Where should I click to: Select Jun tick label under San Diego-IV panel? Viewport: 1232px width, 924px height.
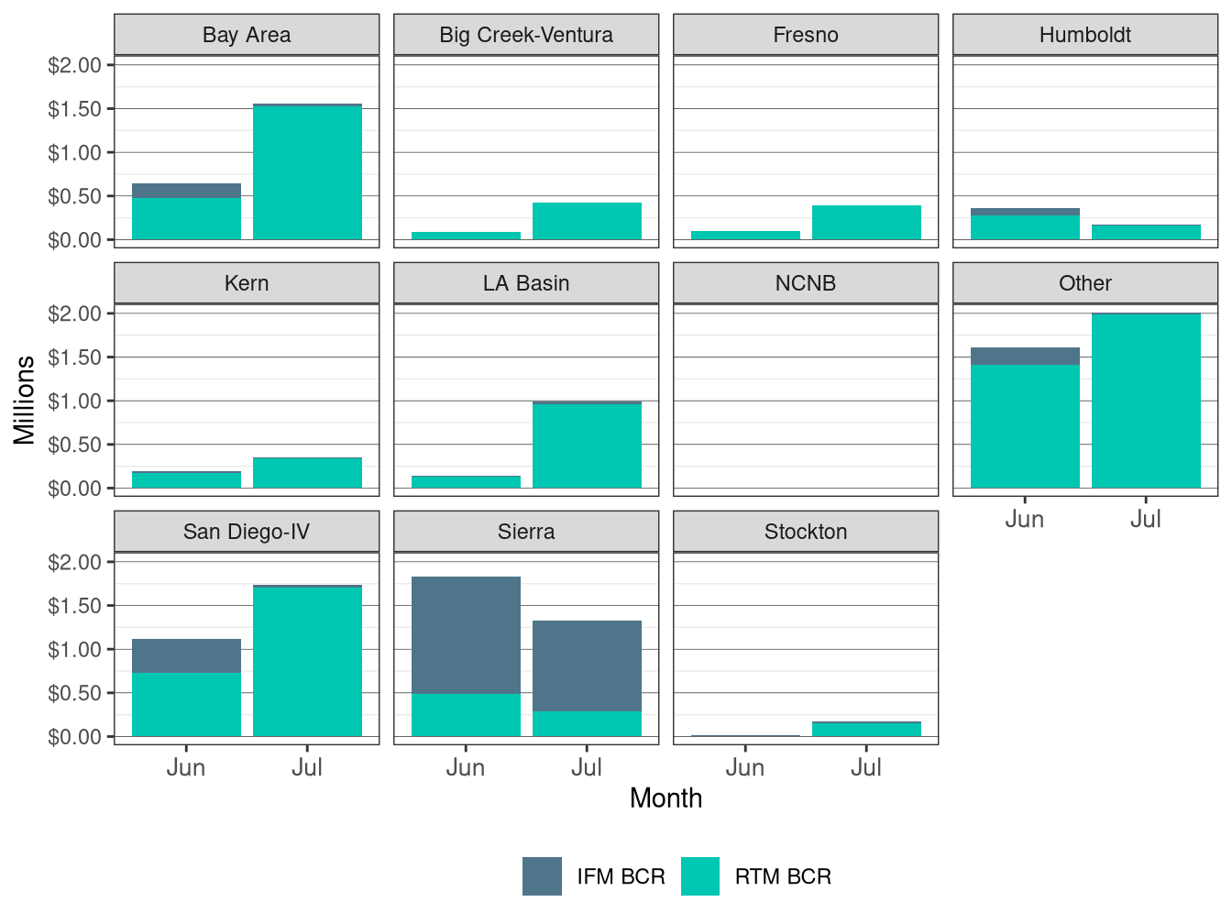pyautogui.click(x=186, y=767)
